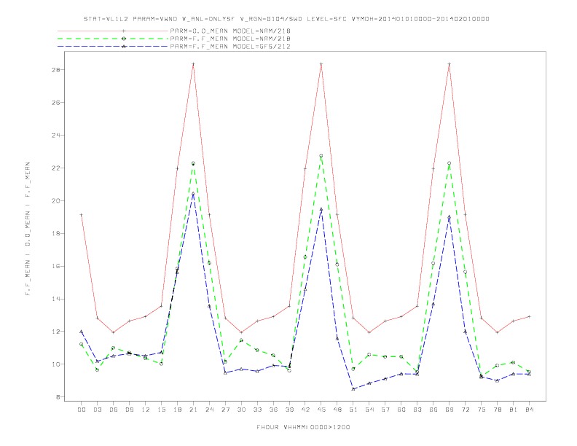Click x-axis tick label 57
Image resolution: width=577 pixels, height=446 pixels.
(385, 410)
